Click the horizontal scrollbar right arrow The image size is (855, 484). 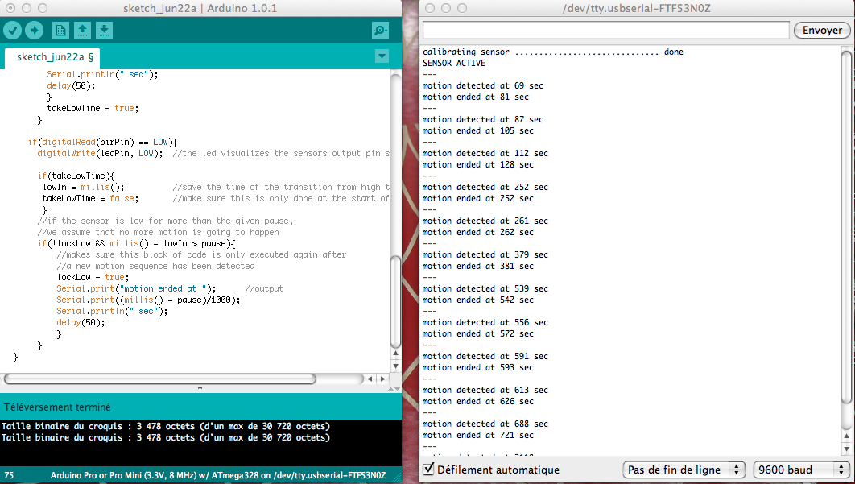[x=383, y=377]
